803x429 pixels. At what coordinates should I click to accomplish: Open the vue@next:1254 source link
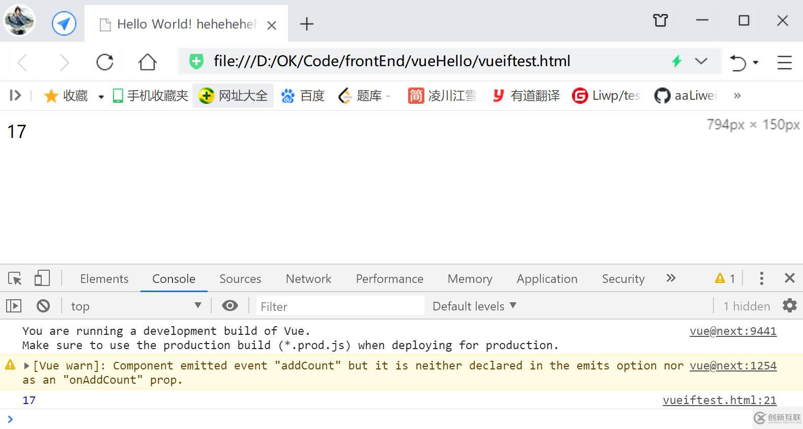coord(733,365)
